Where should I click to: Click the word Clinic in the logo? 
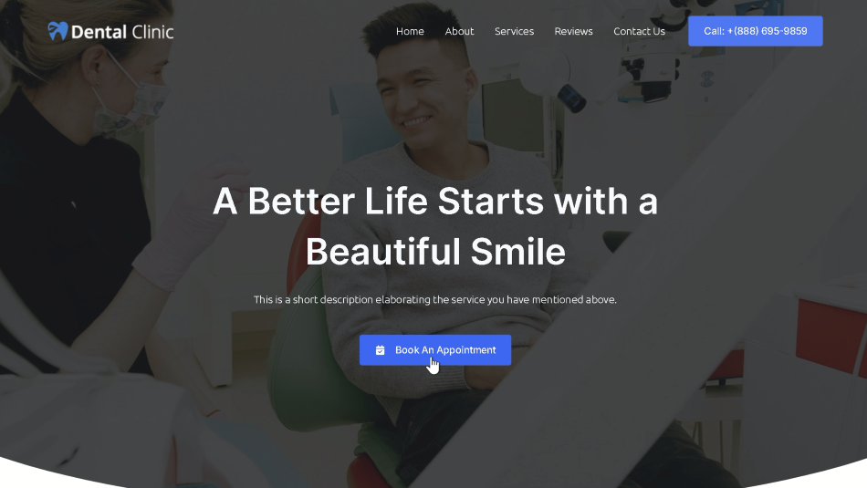tap(152, 32)
